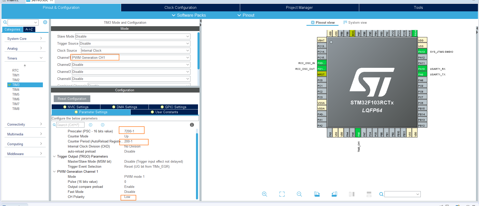Collapse Trigger Output (TRGO) Parameters group
Viewport: 479px width, 206px height.
(54, 156)
